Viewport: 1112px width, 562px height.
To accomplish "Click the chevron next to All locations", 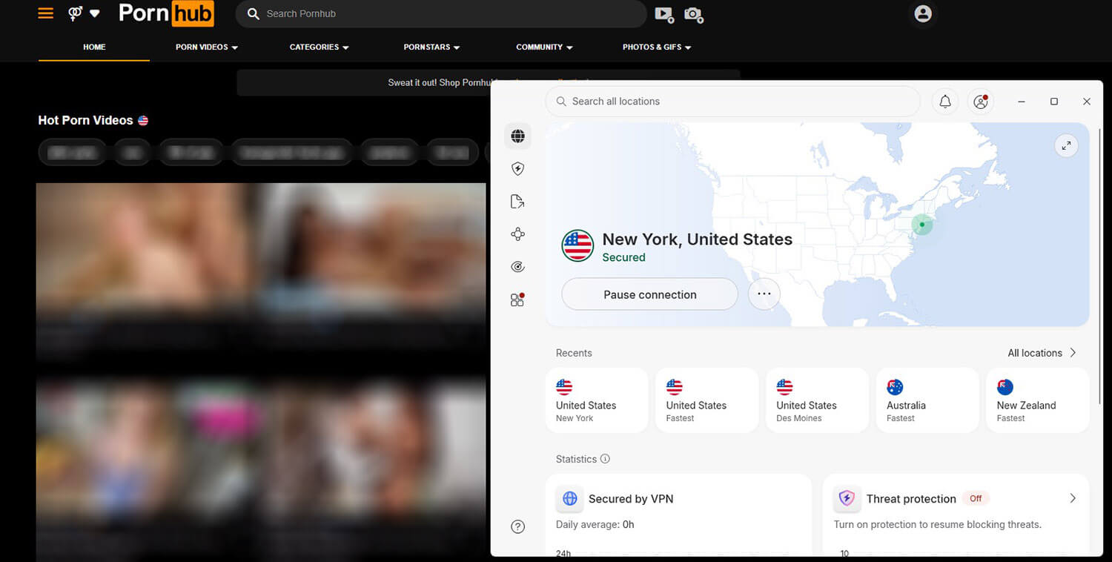I will click(x=1073, y=353).
